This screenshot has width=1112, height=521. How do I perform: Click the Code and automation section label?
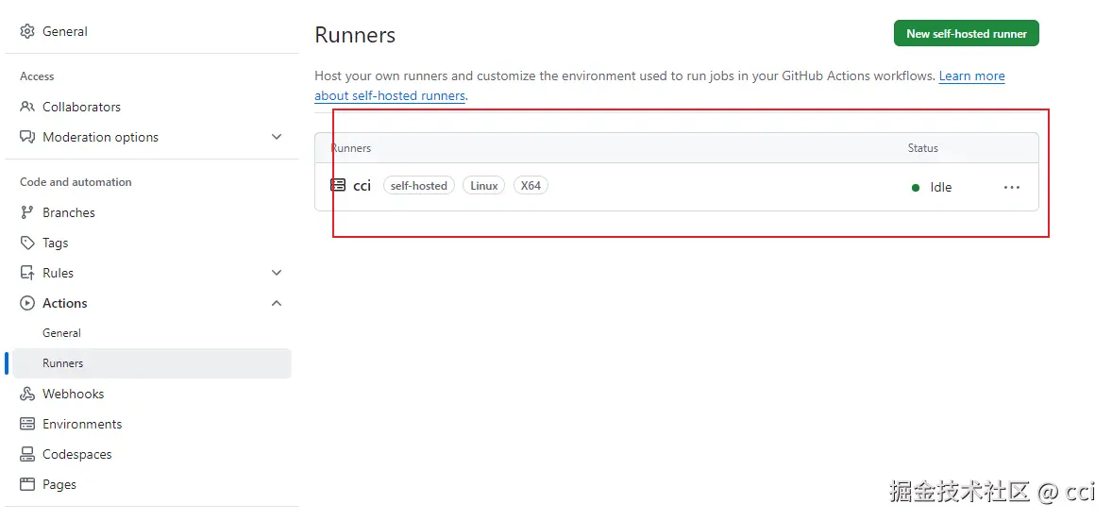click(x=76, y=182)
